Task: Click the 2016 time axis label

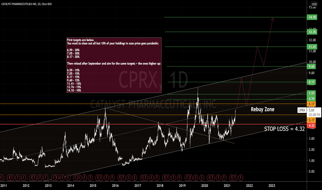Action: 115,186
